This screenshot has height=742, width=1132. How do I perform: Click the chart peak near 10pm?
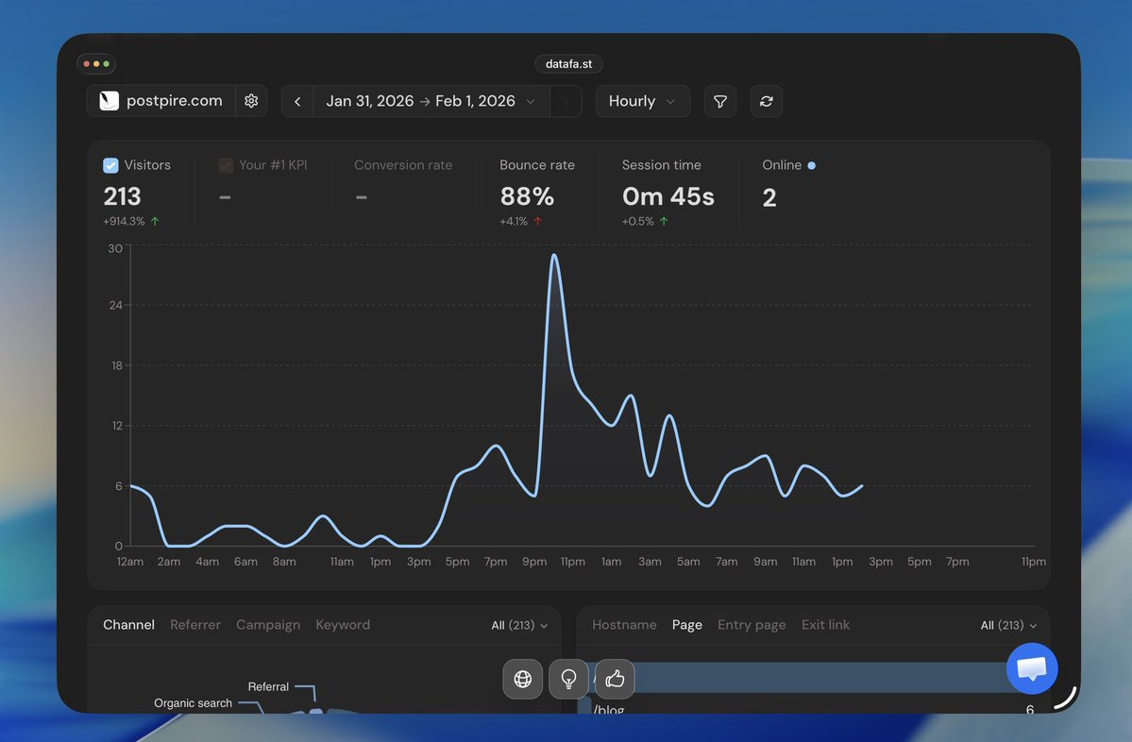coord(554,256)
